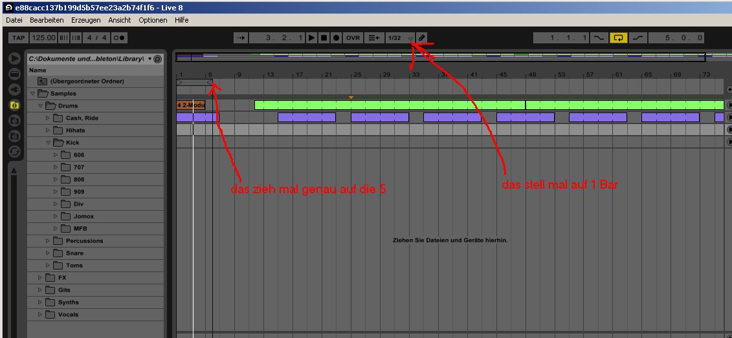Open the Optionen menu

click(153, 20)
